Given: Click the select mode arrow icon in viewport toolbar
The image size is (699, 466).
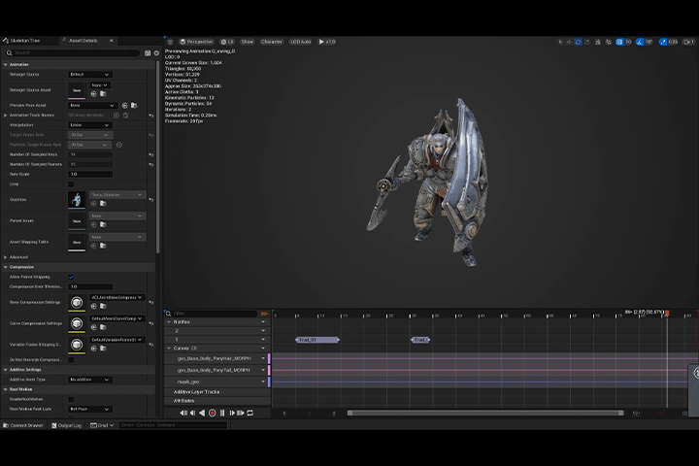Looking at the screenshot, I should [x=560, y=42].
